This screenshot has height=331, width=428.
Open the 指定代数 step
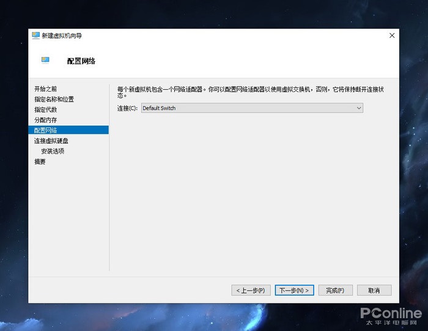[46, 109]
